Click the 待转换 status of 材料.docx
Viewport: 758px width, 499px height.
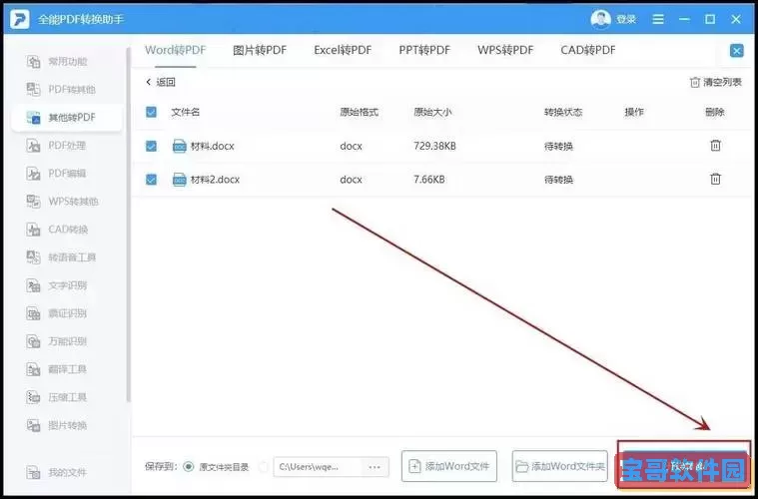(558, 146)
